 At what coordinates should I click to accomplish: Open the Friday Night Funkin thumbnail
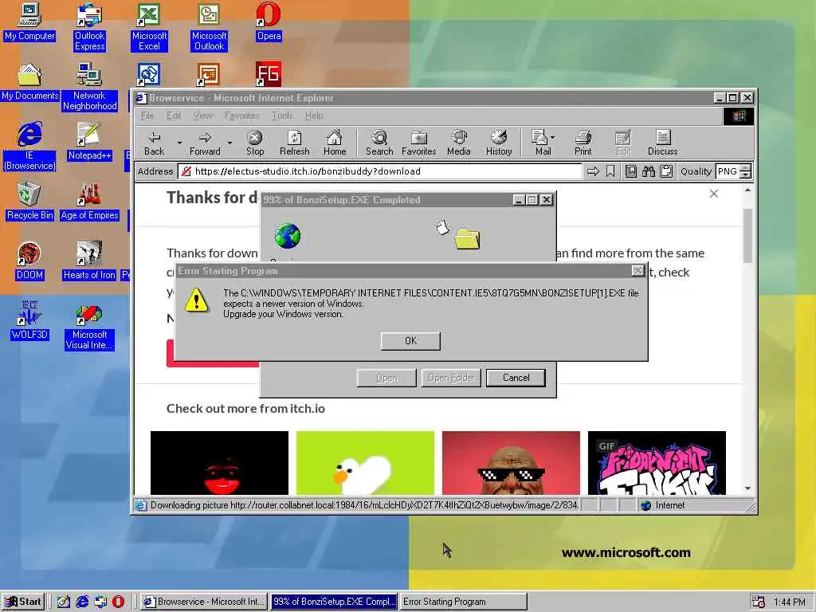[657, 463]
